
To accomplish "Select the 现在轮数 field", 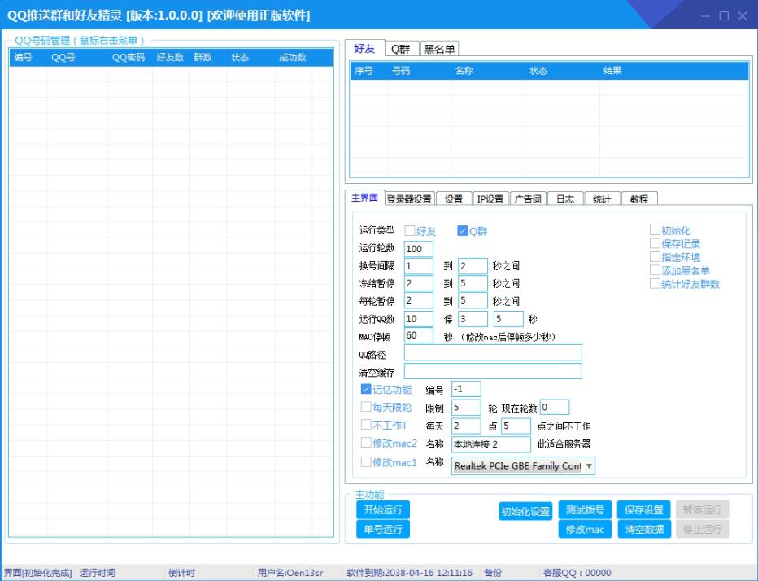I will [x=555, y=408].
